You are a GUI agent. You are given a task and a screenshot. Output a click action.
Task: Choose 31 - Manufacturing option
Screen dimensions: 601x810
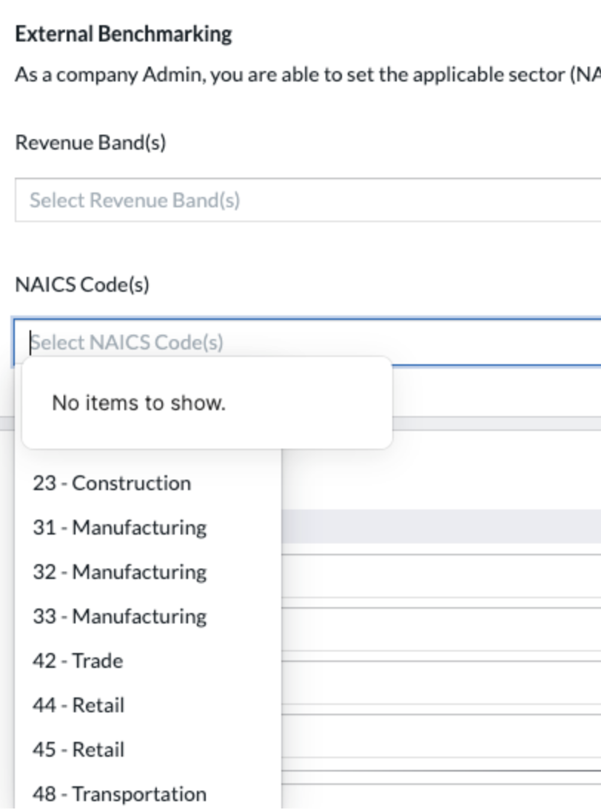pyautogui.click(x=148, y=528)
